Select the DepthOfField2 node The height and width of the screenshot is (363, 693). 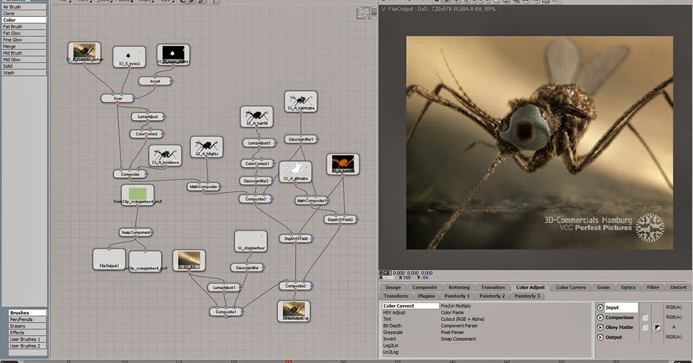click(340, 219)
